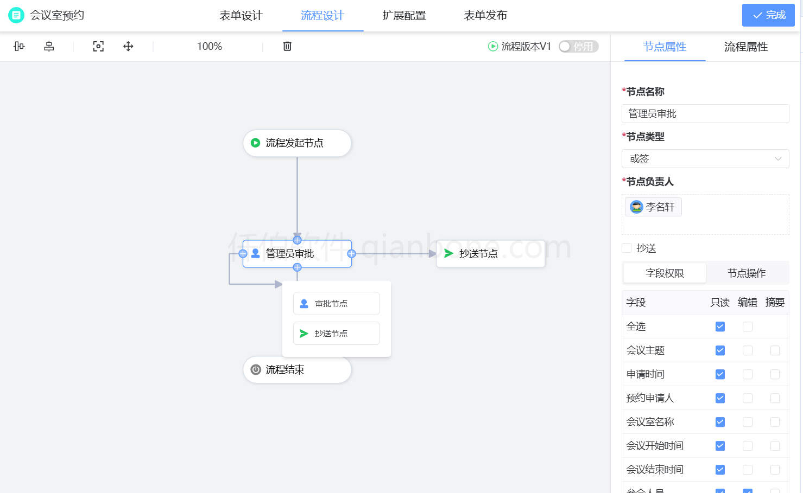Click the 完成 button
The image size is (803, 493).
(768, 15)
